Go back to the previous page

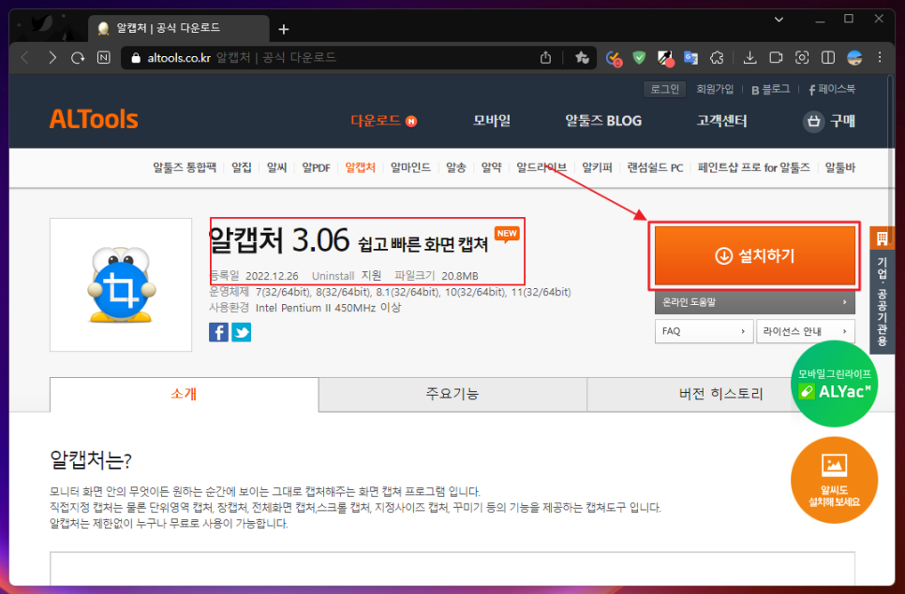(24, 58)
